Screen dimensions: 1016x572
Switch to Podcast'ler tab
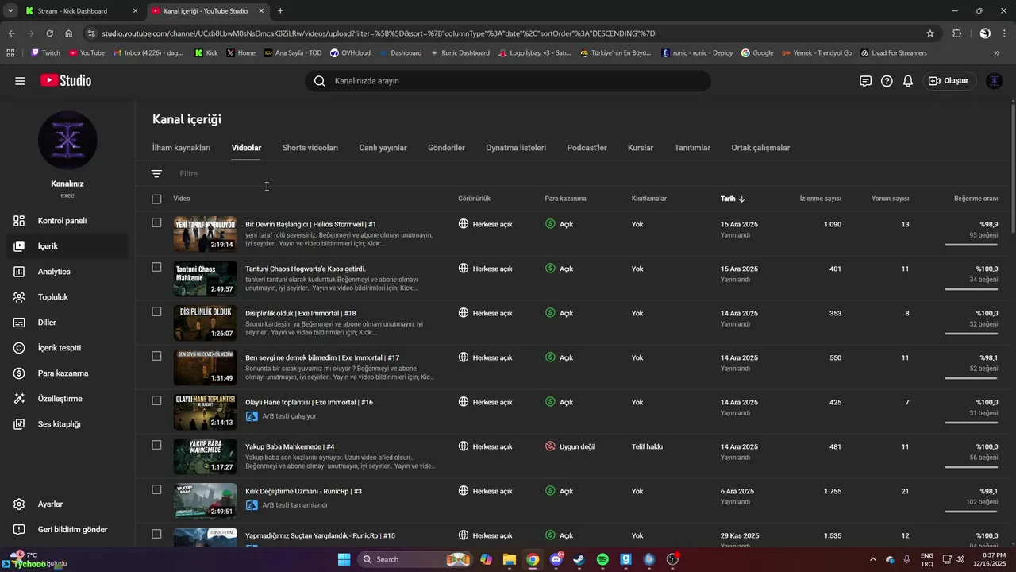(587, 148)
